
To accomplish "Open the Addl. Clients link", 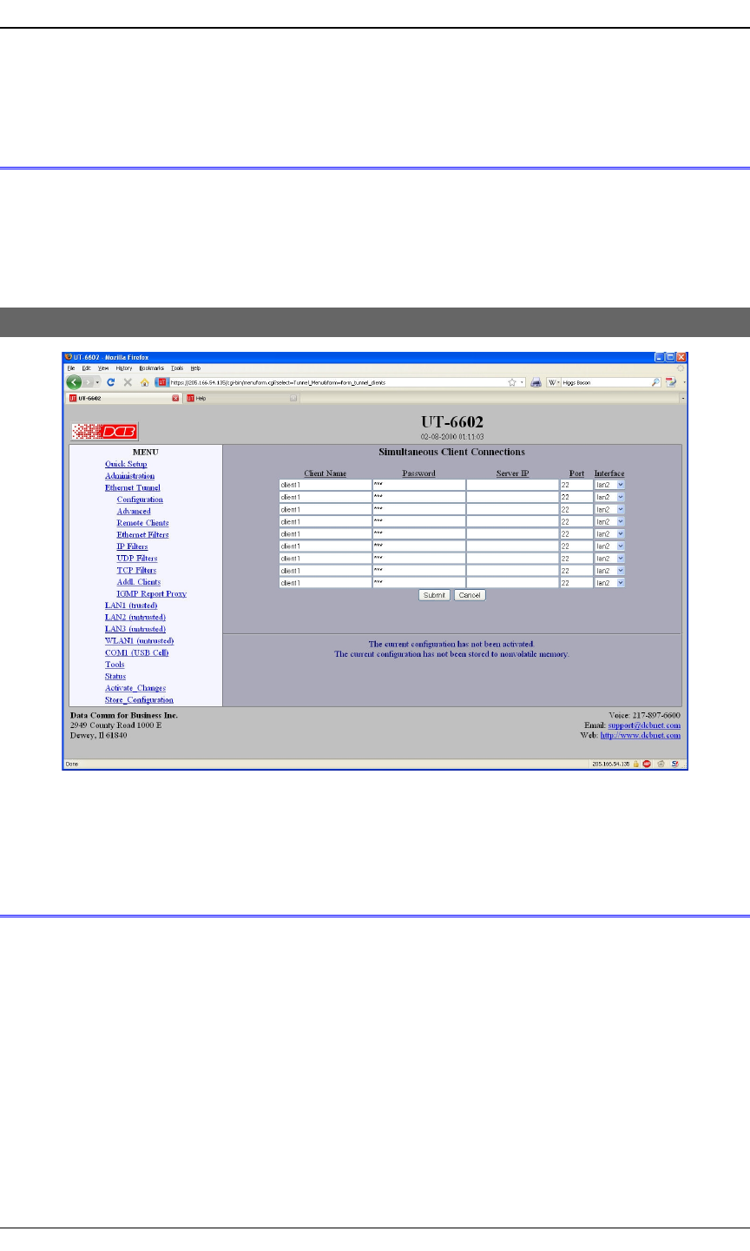I will coord(139,581).
